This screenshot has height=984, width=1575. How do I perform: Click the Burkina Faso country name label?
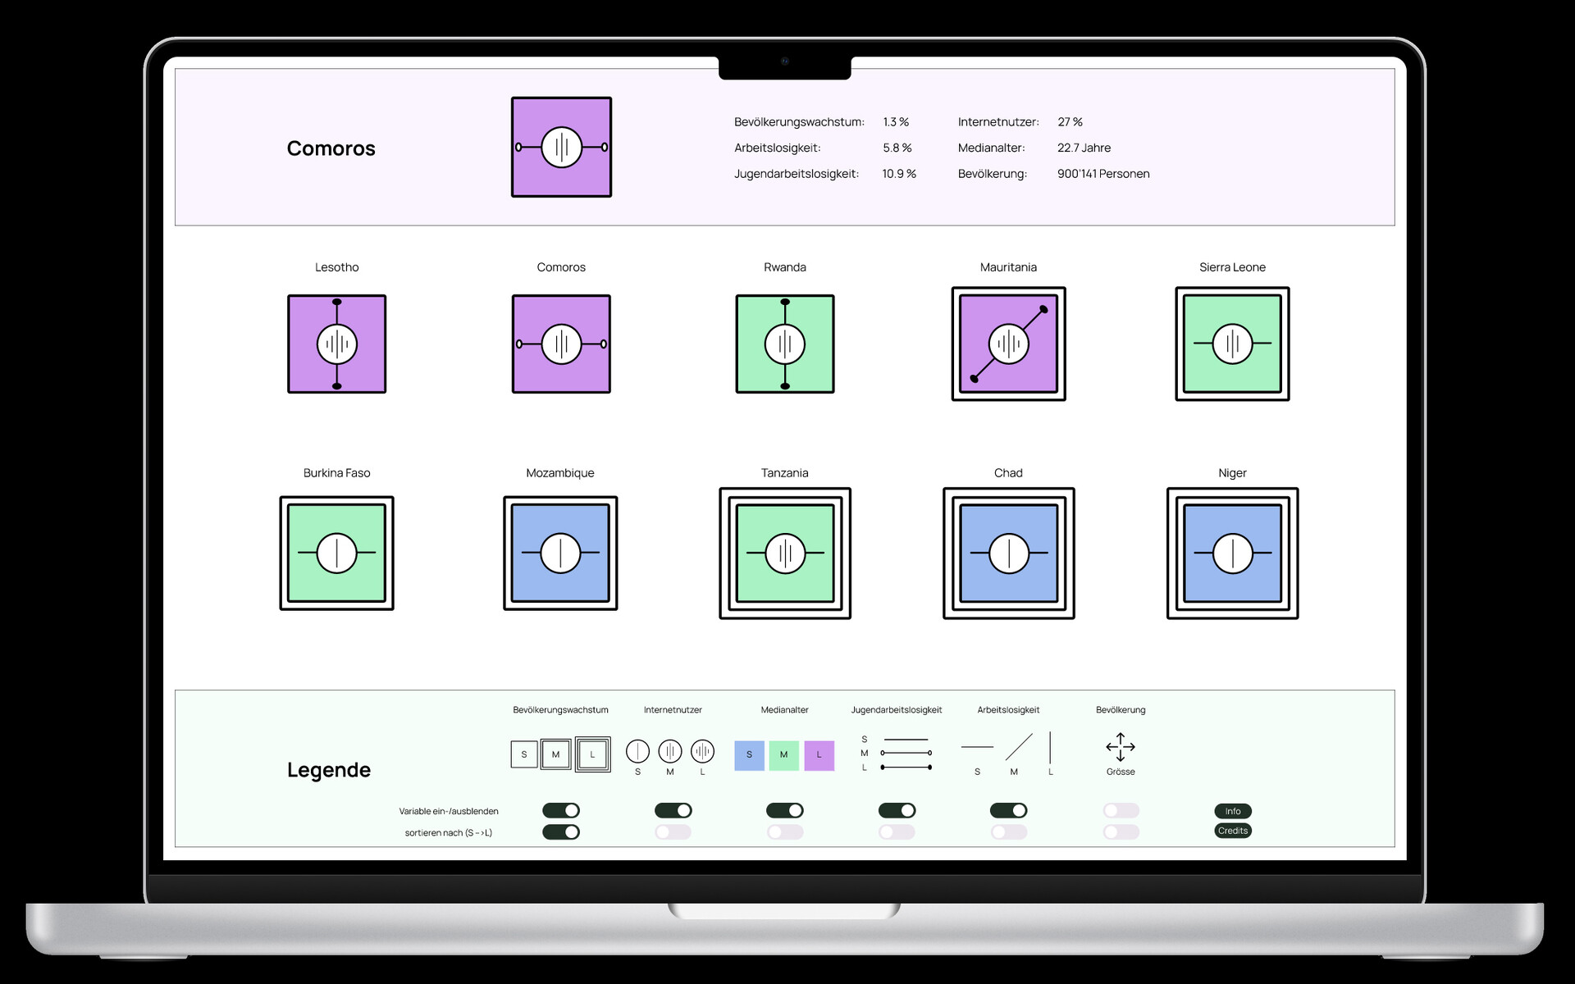pos(336,473)
